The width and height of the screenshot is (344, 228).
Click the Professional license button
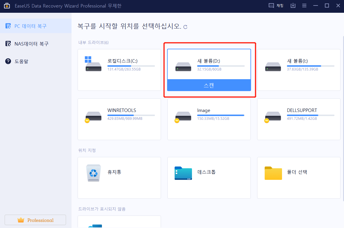click(35, 220)
